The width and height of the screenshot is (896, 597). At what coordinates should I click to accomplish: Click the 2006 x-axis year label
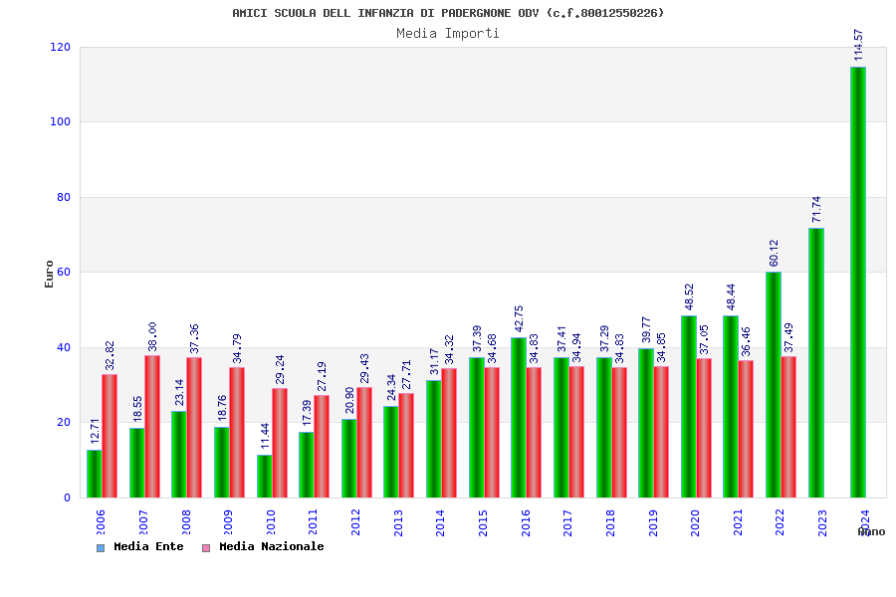(x=101, y=522)
